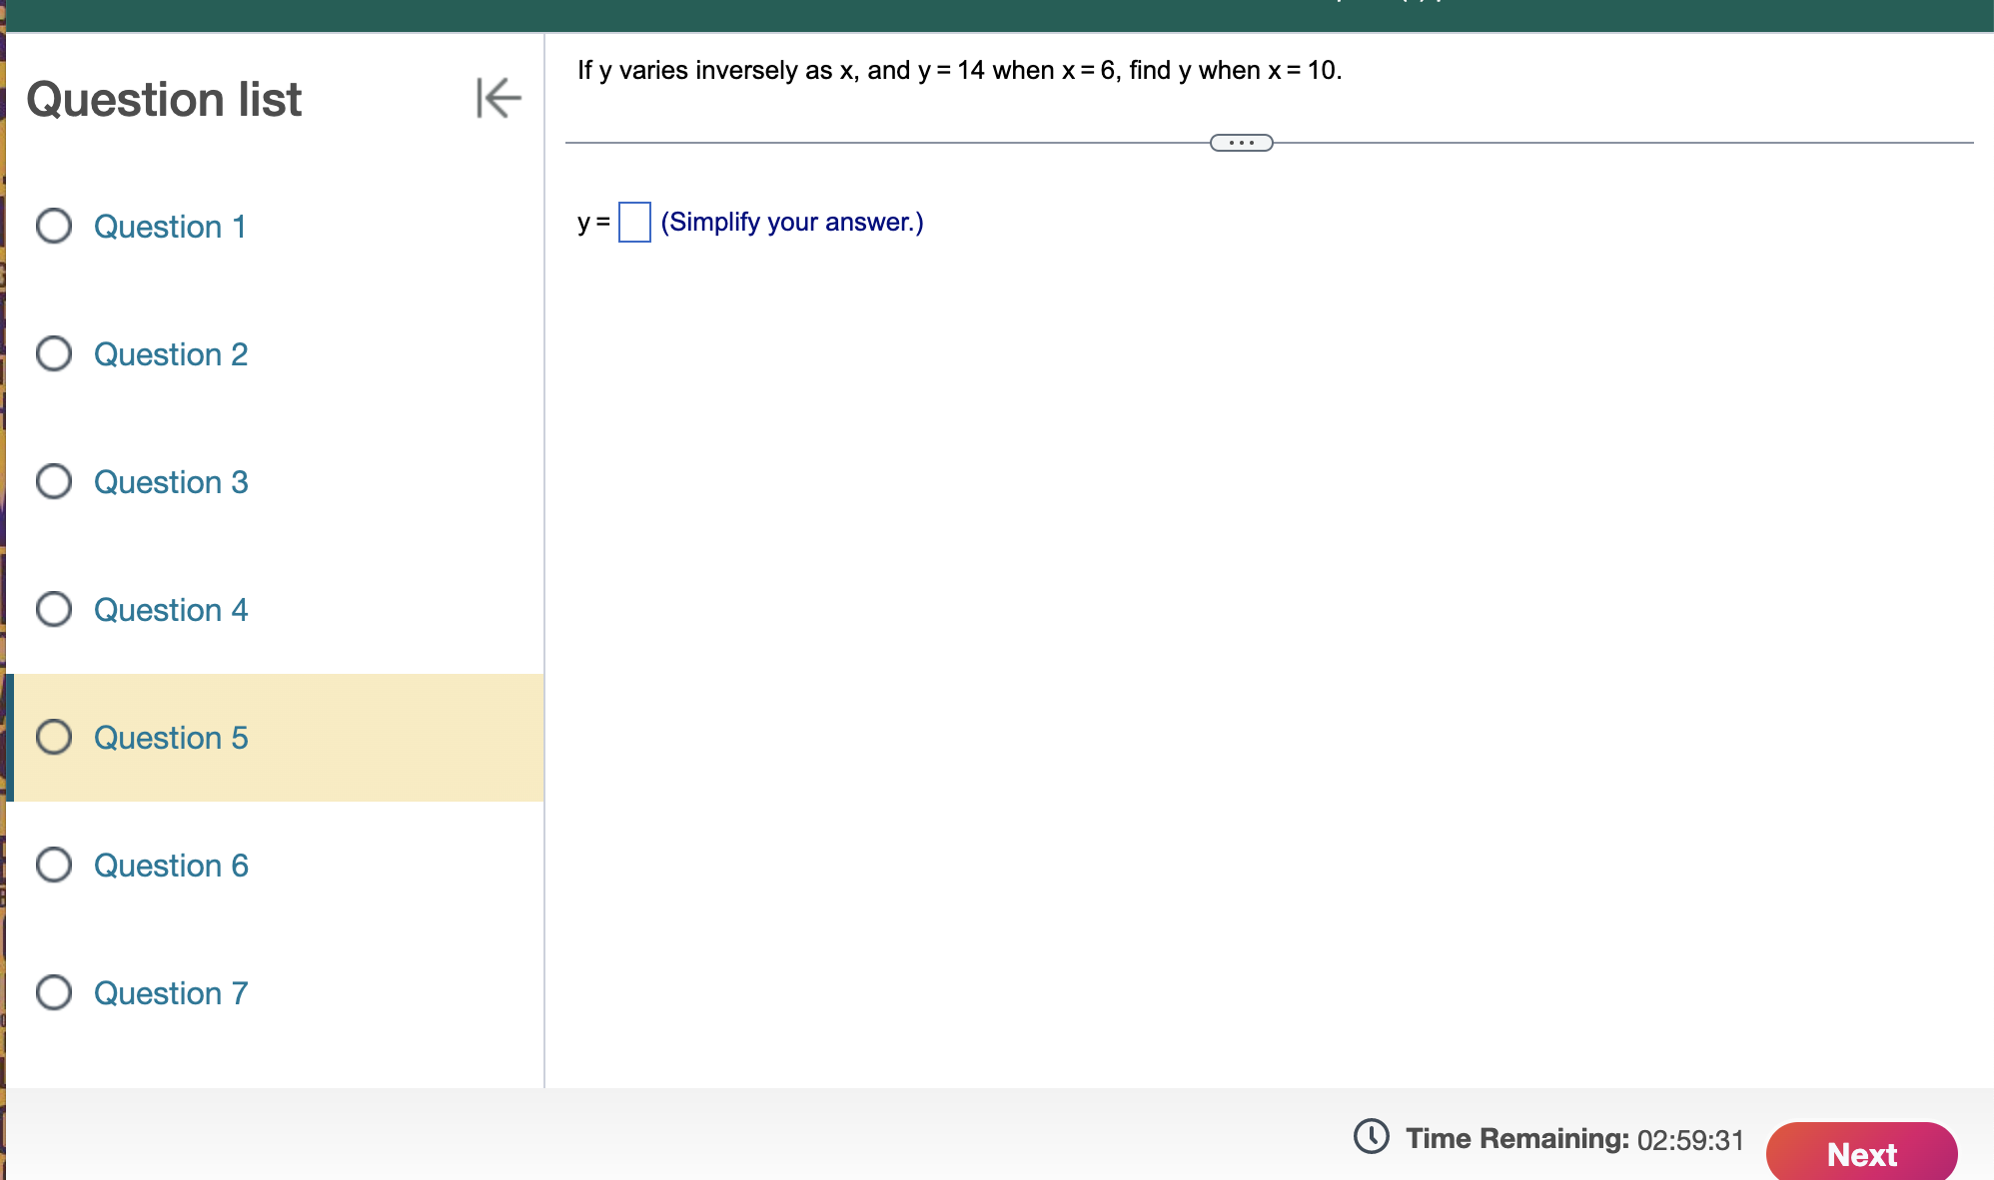Open Question 4 from the question list

(x=170, y=610)
